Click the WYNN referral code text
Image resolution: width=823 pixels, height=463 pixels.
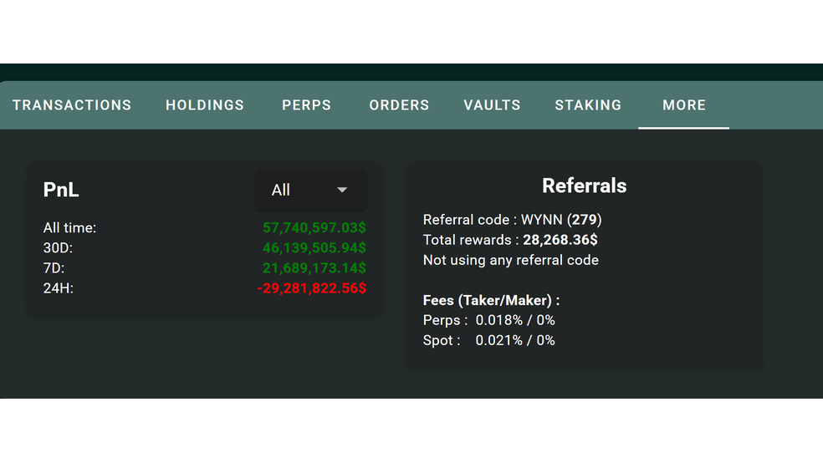click(x=541, y=220)
